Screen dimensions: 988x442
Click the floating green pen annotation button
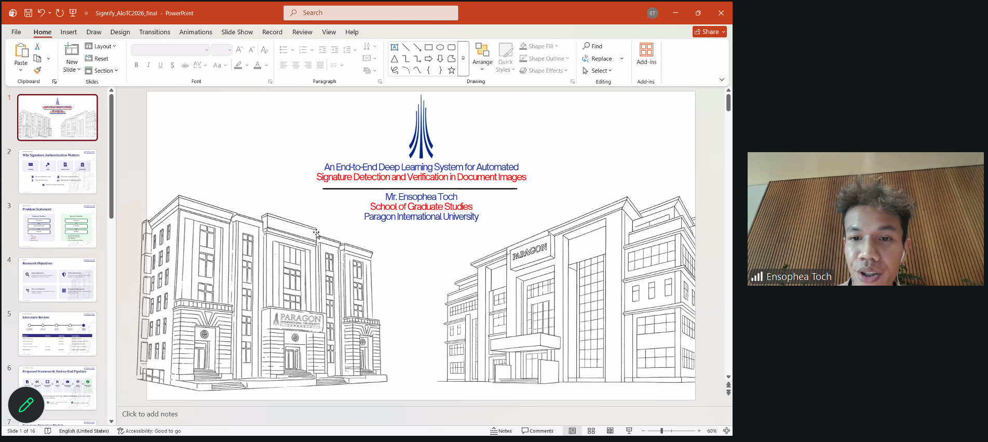(x=26, y=405)
